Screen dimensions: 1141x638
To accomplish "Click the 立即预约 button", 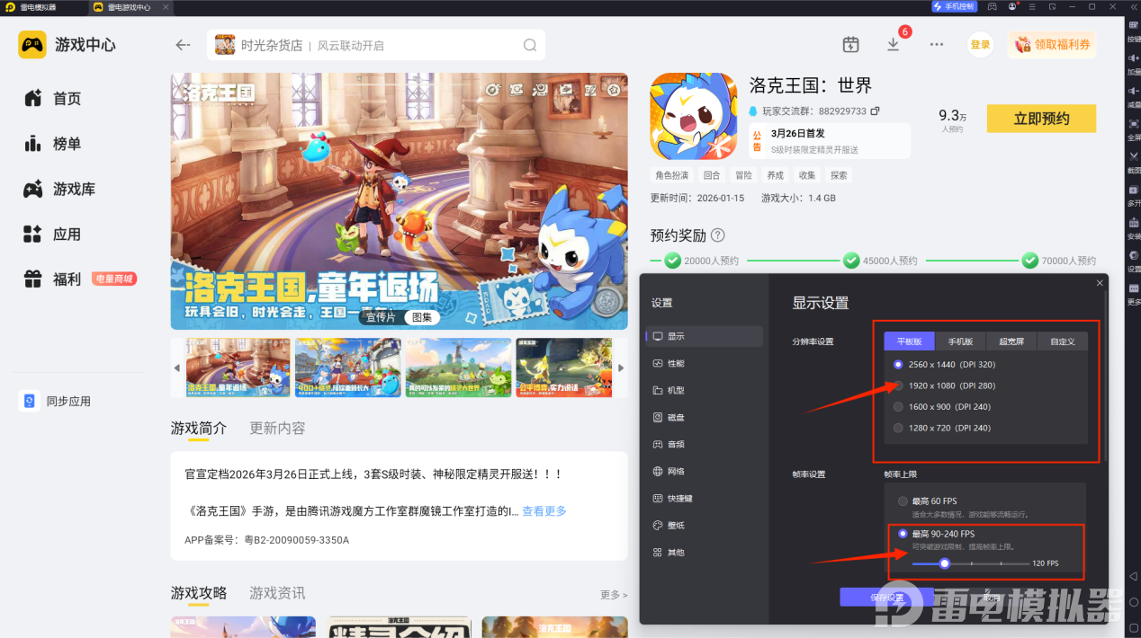I will 1041,119.
